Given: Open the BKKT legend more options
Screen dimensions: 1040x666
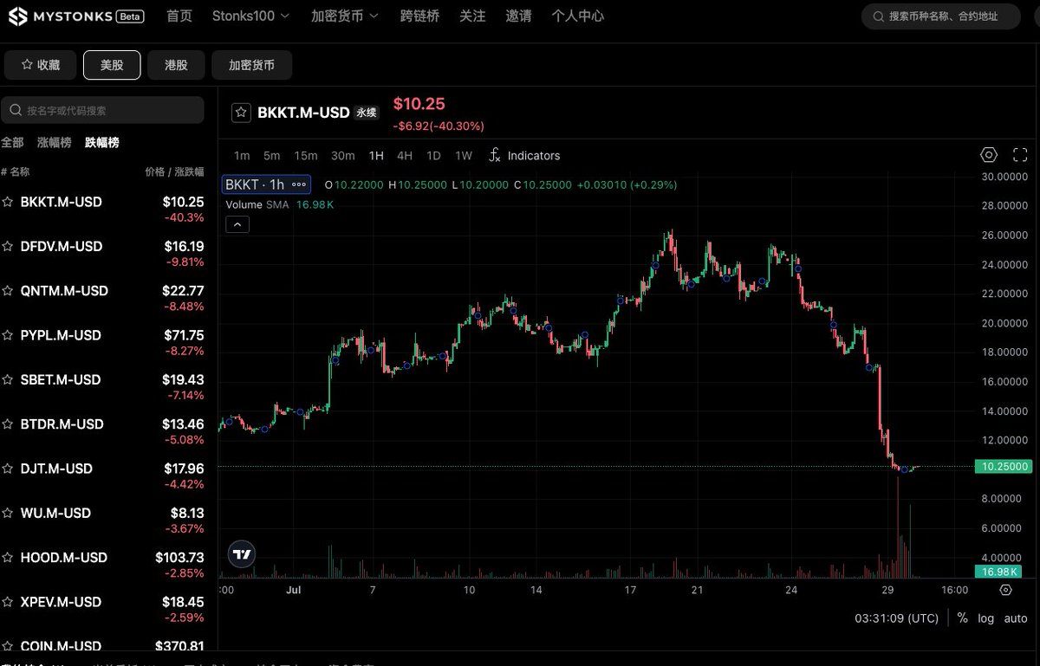Looking at the screenshot, I should [x=300, y=184].
